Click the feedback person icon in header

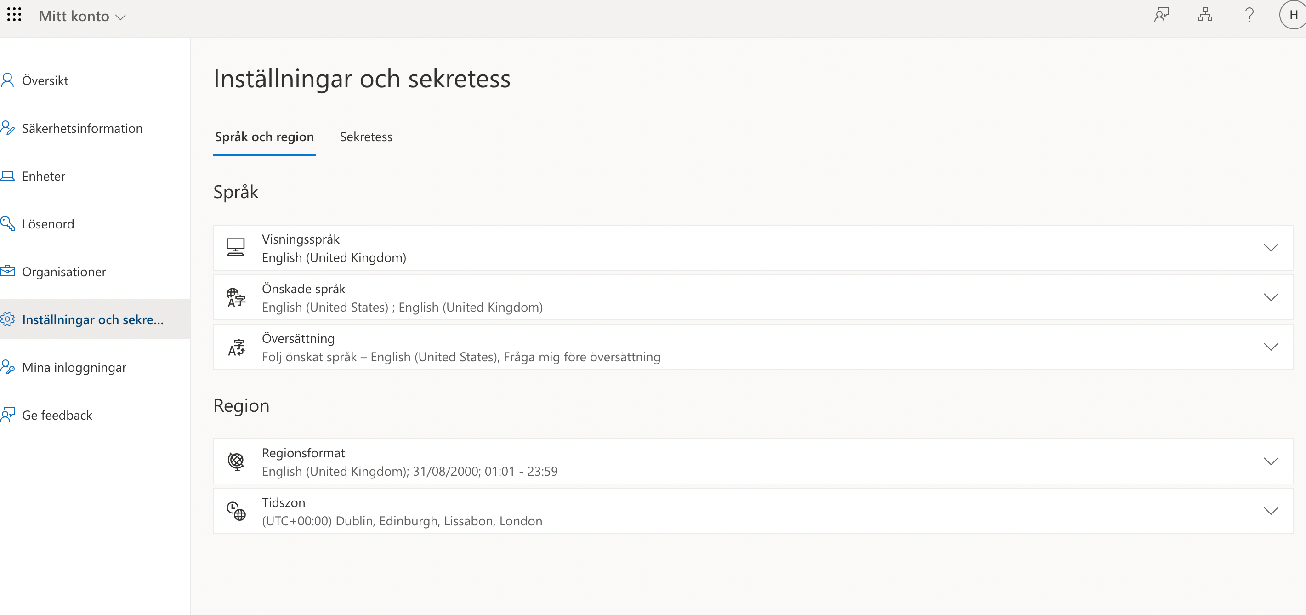[x=1161, y=15]
